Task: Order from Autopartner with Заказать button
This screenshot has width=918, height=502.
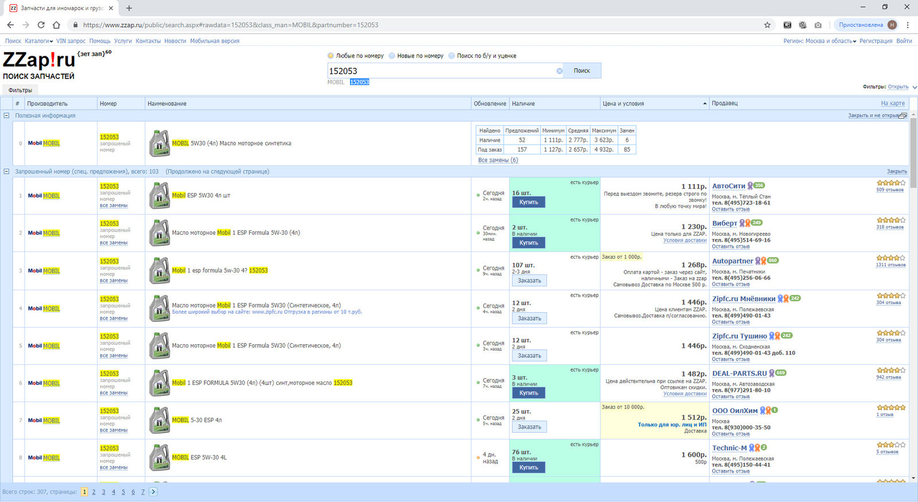Action: 529,281
